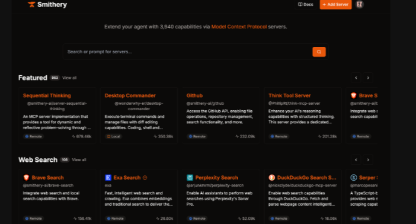Click Remote badge on Exa Search card
This screenshot has width=416, height=224.
click(115, 219)
